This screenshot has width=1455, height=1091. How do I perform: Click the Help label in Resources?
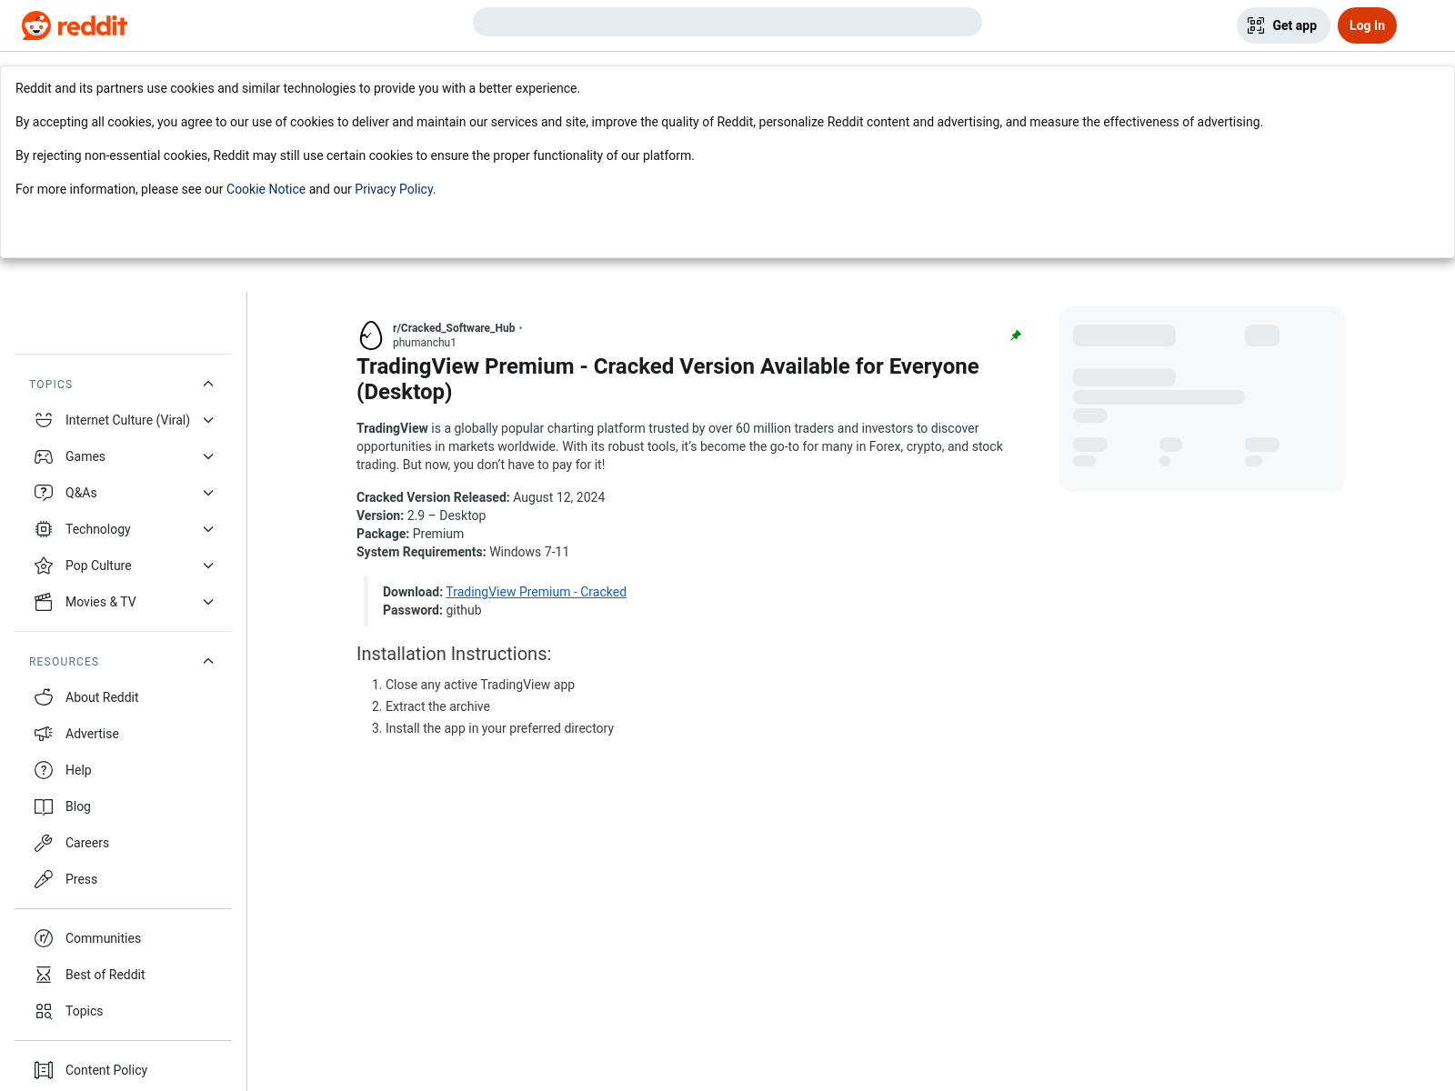click(x=78, y=770)
